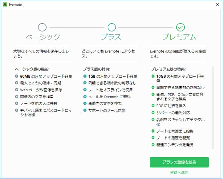
Task: Click プラス column plus icon for 同期できる端末数の制限なし
Action: click(x=85, y=83)
